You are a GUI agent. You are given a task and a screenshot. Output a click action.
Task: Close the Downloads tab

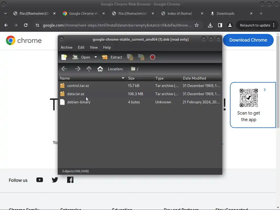tap(251, 13)
